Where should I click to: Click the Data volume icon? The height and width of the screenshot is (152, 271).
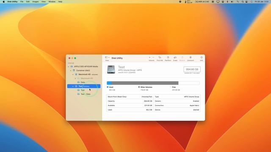[78, 82]
